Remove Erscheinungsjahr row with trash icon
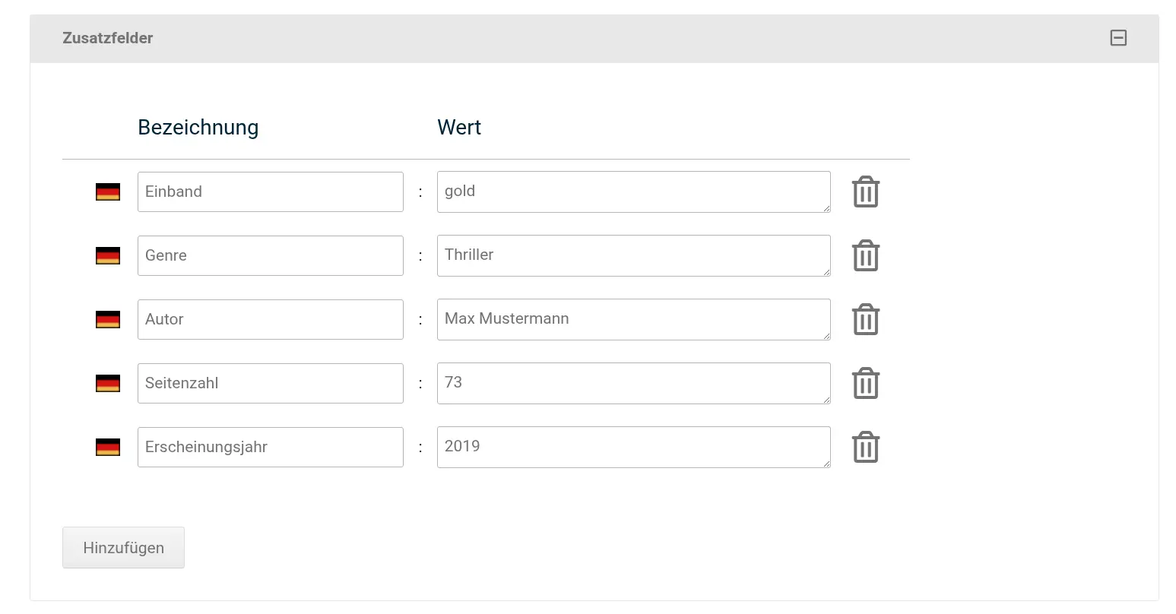 (x=865, y=447)
